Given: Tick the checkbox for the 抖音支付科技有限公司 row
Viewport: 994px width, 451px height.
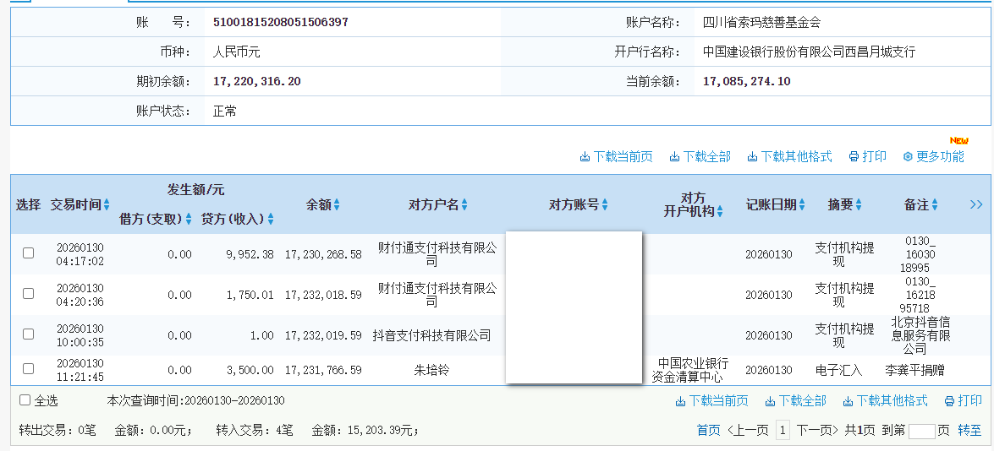Looking at the screenshot, I should click(29, 334).
